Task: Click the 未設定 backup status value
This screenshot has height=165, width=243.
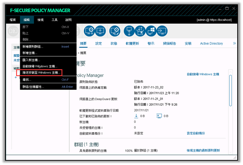Action: 138,133
